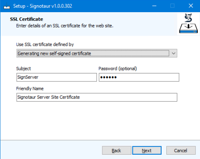Viewport: 200px width, 159px height.
Task: Focus the Friendly Name input field
Action: (97, 97)
